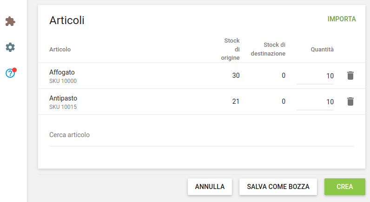
Task: Click the SKU 10015 label
Action: [63, 107]
